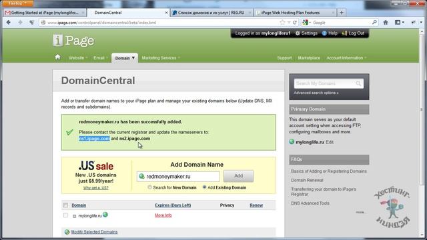Open the Help link in the top bar
The width and height of the screenshot is (427, 240).
click(x=330, y=33)
